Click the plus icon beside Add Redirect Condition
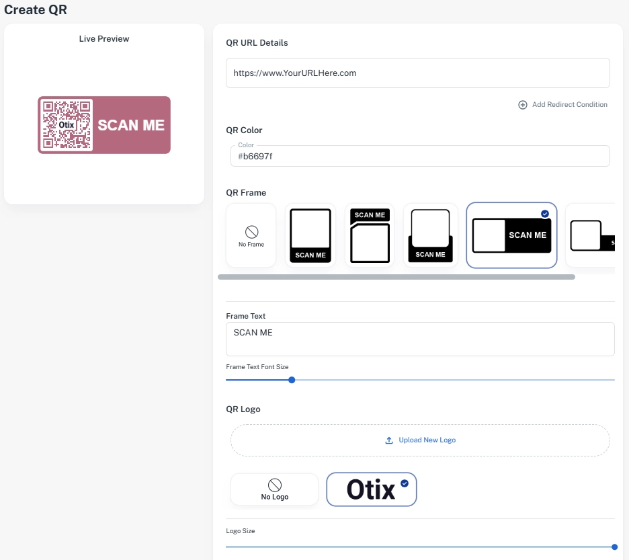Screen dimensions: 629x560 point(523,105)
